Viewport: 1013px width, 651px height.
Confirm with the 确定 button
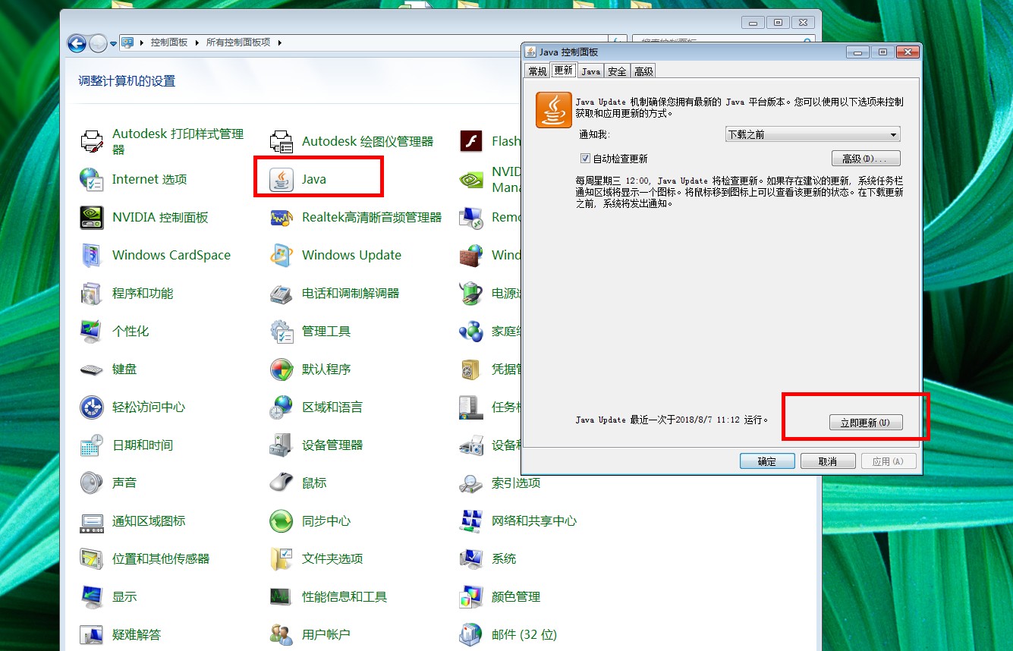[767, 461]
